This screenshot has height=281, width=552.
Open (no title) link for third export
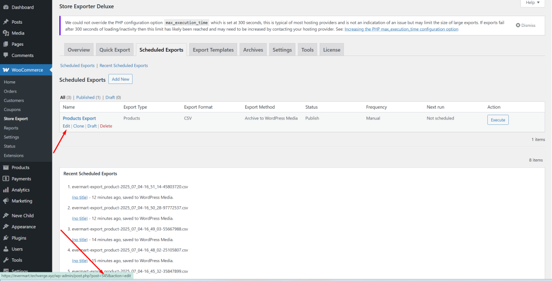pyautogui.click(x=80, y=240)
